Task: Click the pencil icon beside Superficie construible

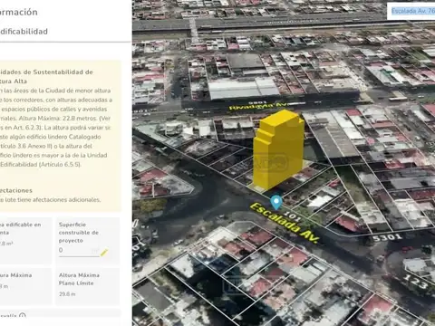Action: click(104, 253)
